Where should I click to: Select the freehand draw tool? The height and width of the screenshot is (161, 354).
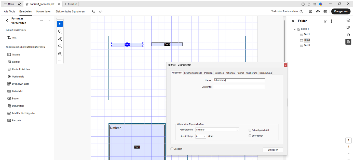click(x=60, y=46)
